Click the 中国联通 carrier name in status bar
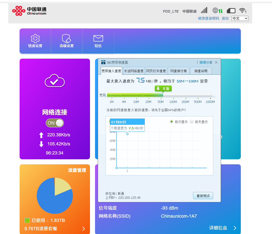The height and width of the screenshot is (234, 272). tap(190, 11)
